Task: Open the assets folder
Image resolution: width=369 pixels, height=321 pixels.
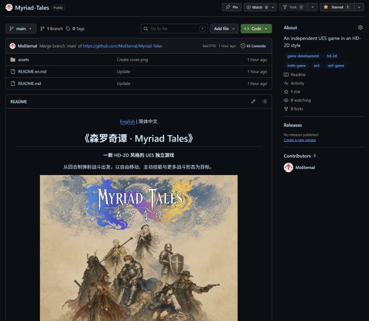Action: 24,60
